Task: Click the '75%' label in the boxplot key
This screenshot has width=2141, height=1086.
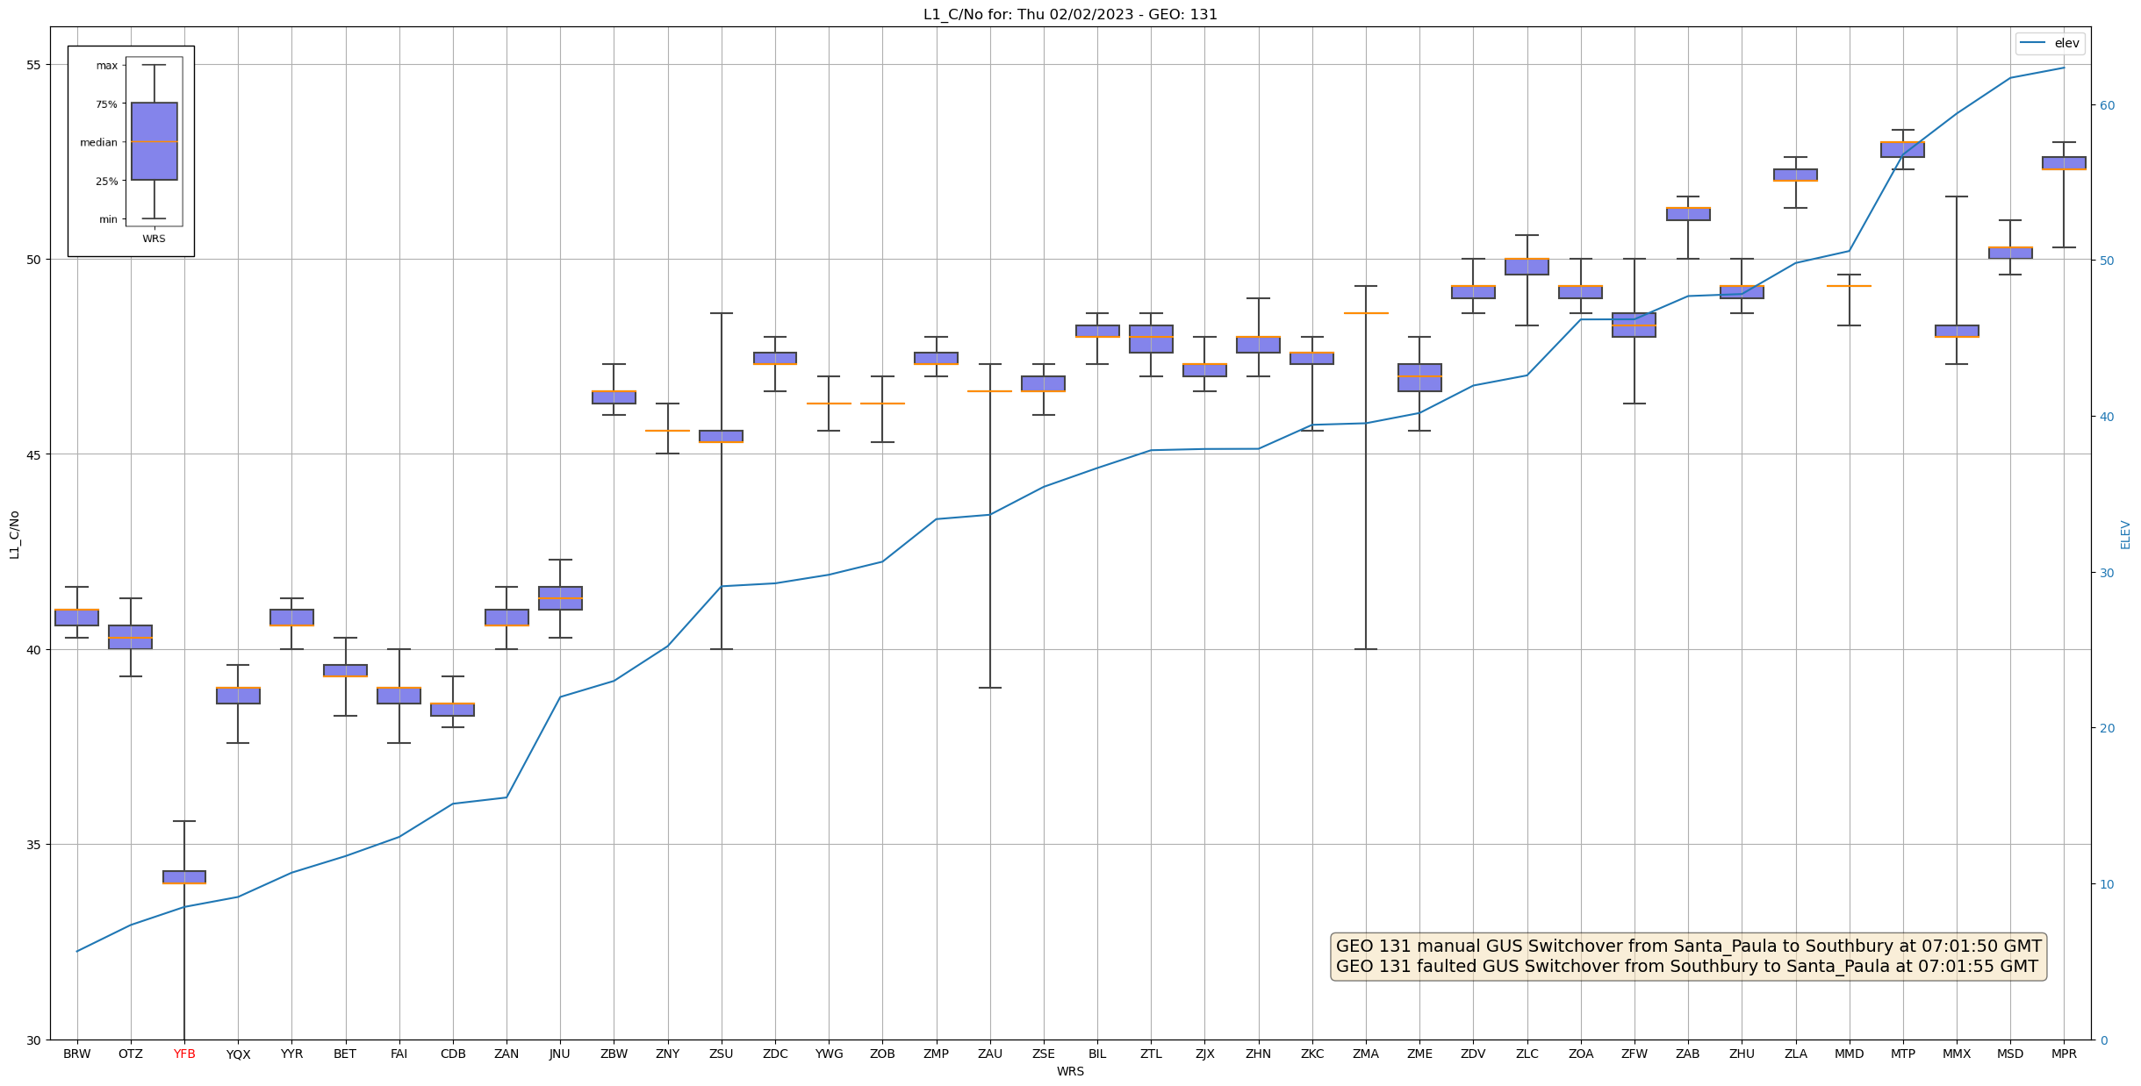Action: pyautogui.click(x=106, y=104)
